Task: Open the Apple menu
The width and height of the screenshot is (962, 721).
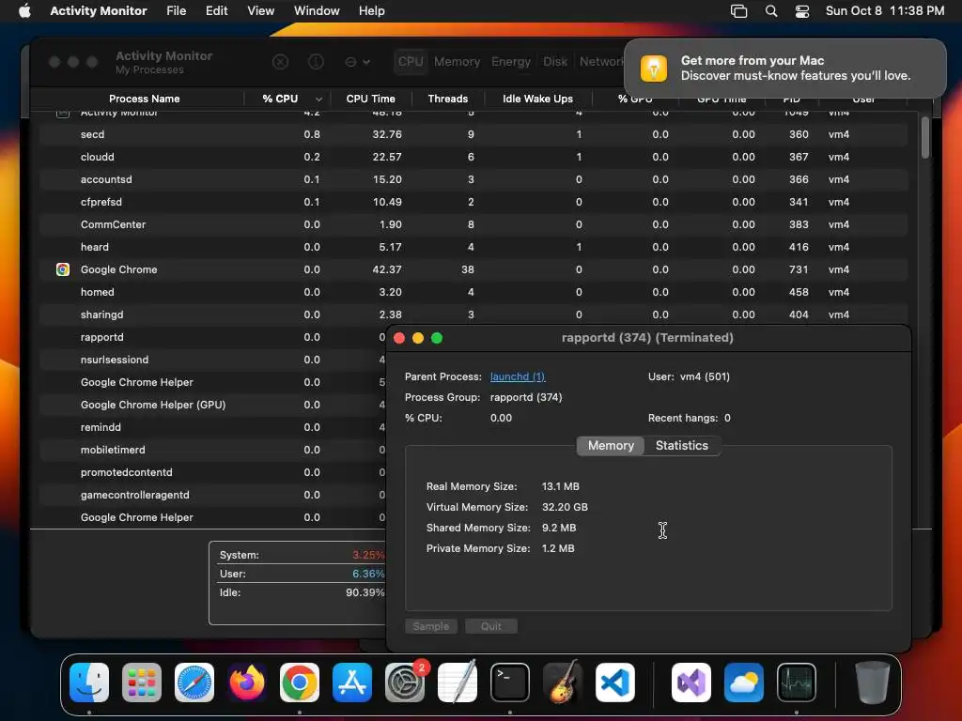Action: coord(24,11)
